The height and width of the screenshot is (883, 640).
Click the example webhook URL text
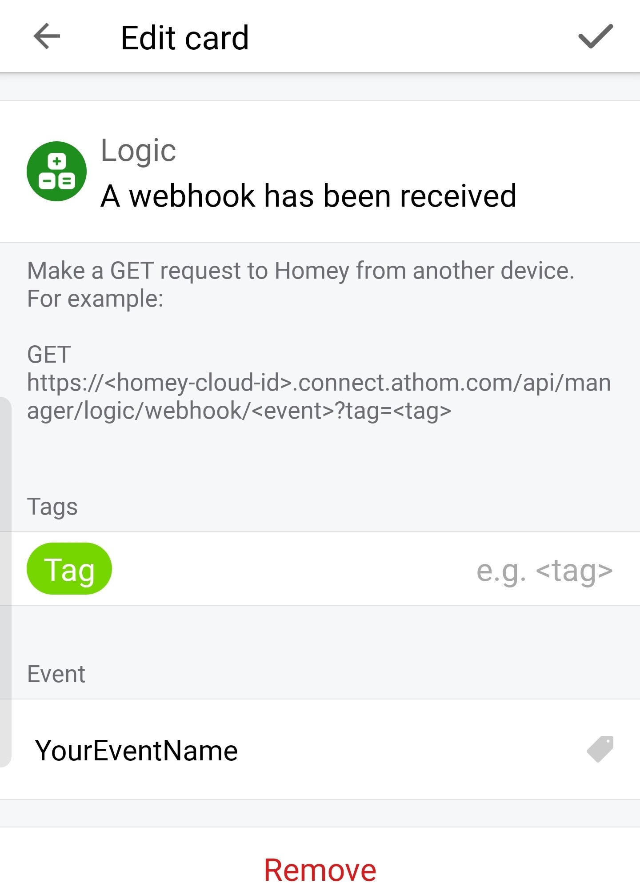319,396
